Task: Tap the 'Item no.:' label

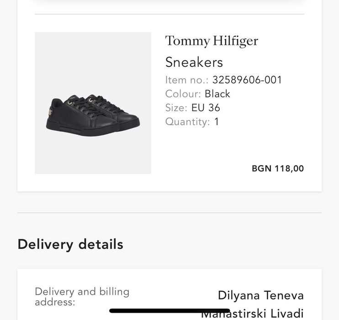Action: (x=187, y=80)
